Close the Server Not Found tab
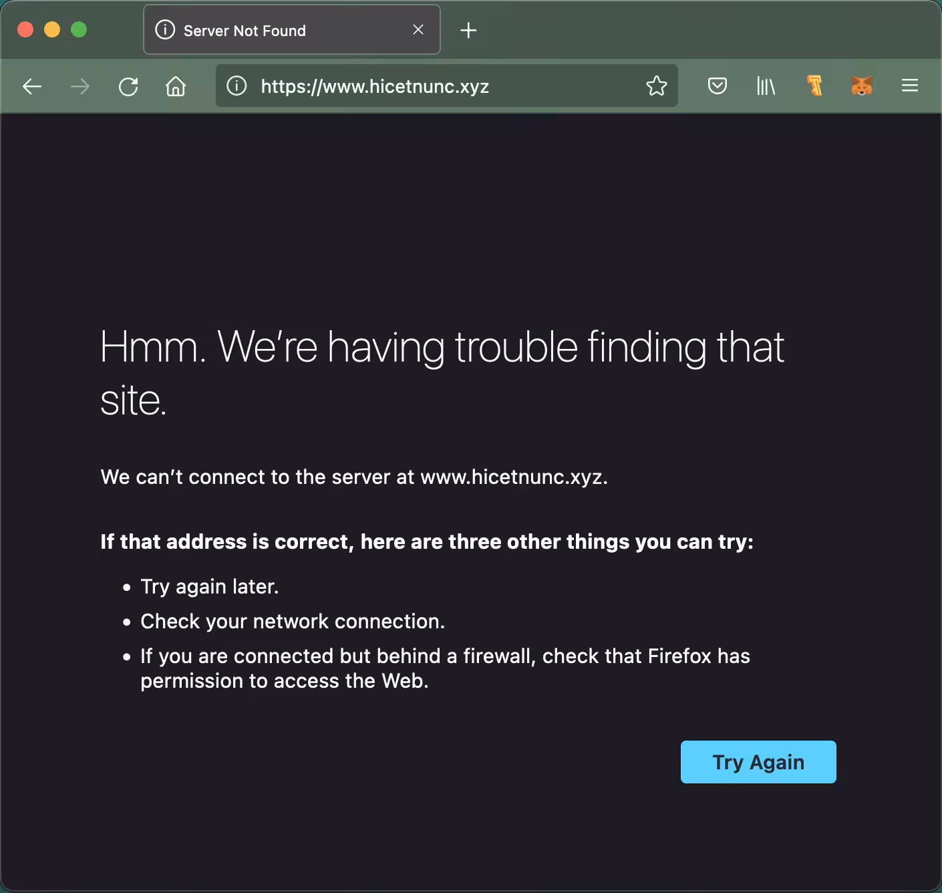Viewport: 942px width, 893px height. (418, 29)
